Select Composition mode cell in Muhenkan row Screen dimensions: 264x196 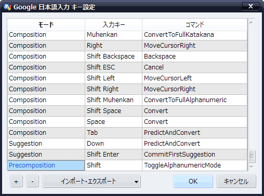tap(46, 35)
